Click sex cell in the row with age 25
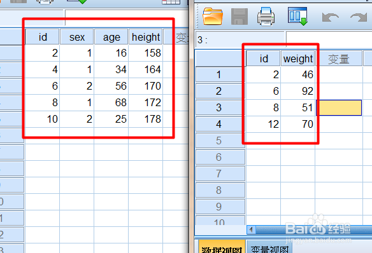Viewport: 372px width, 253px height. [77, 119]
